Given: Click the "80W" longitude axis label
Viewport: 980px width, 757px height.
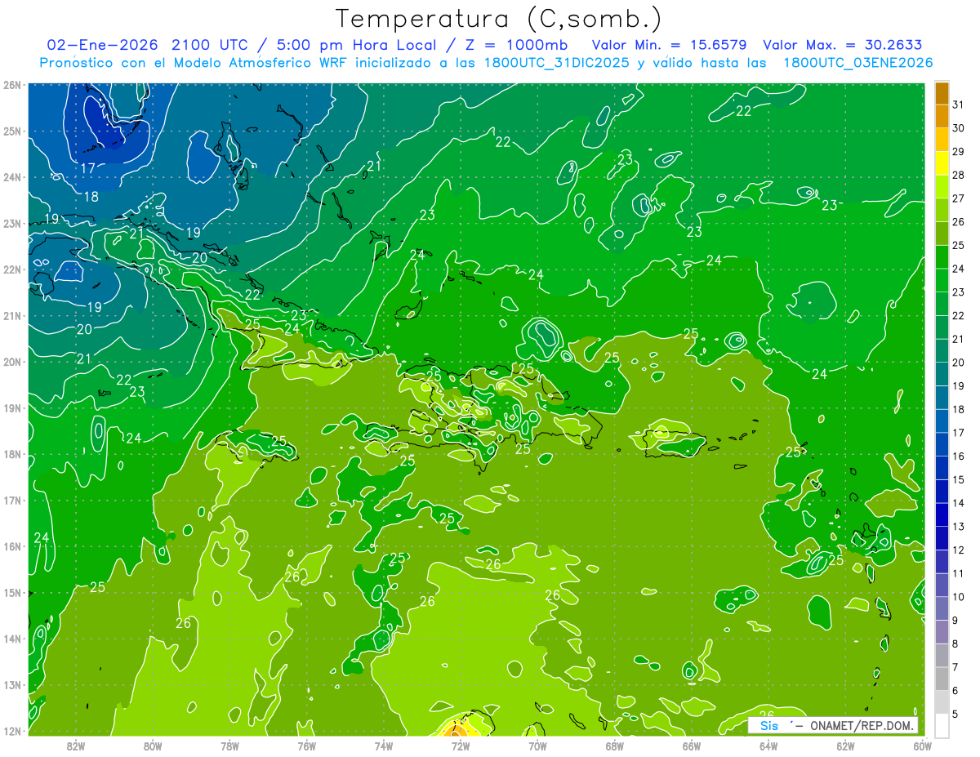Looking at the screenshot, I should tap(152, 746).
